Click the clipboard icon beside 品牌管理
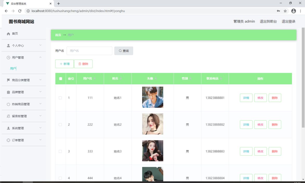 coord(8,92)
